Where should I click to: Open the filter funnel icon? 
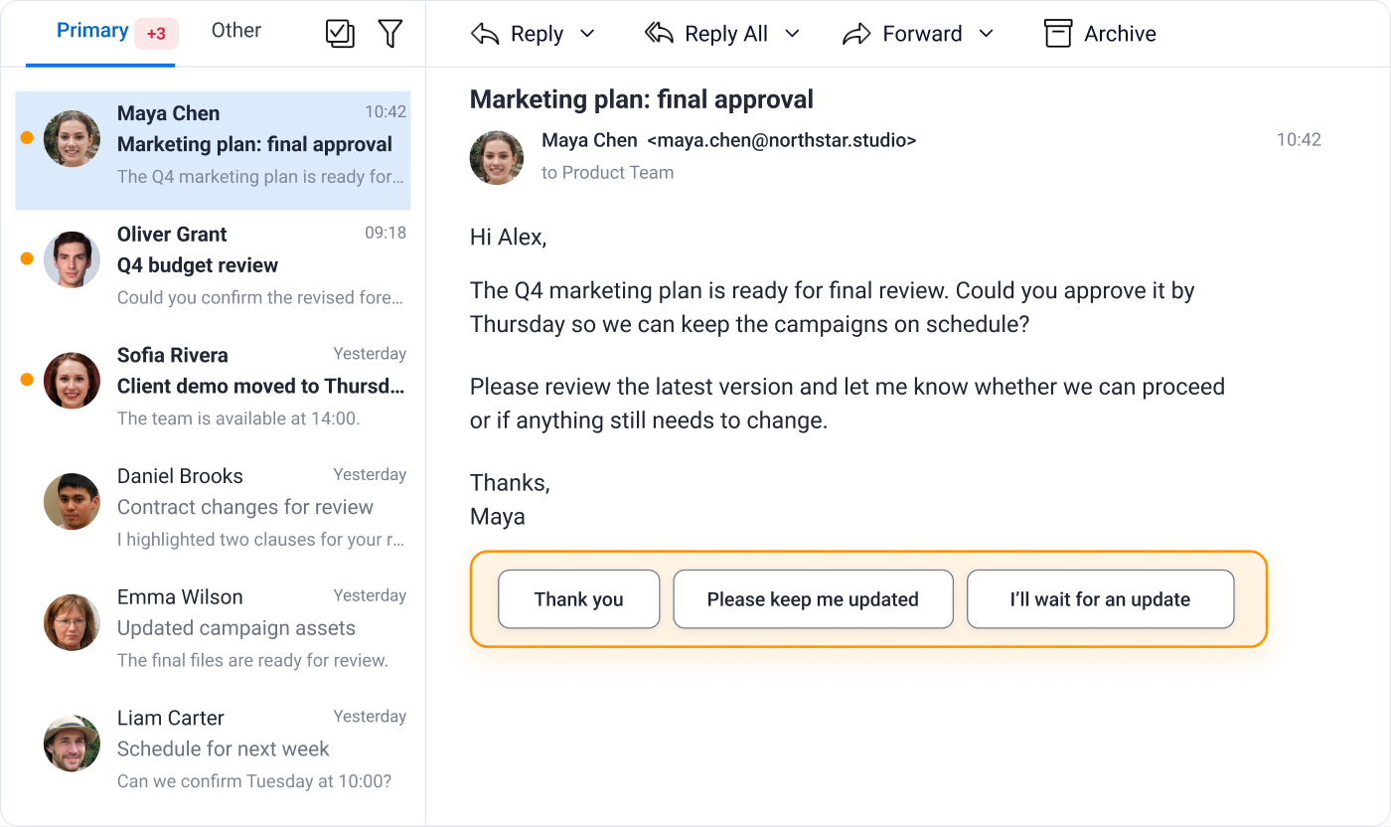[390, 34]
